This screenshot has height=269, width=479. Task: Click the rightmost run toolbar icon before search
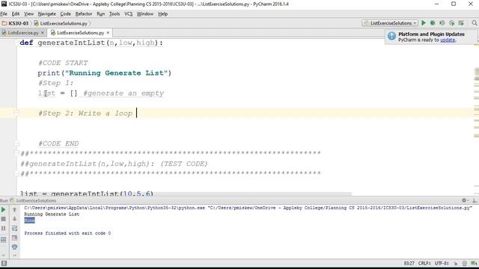pyautogui.click(x=461, y=23)
